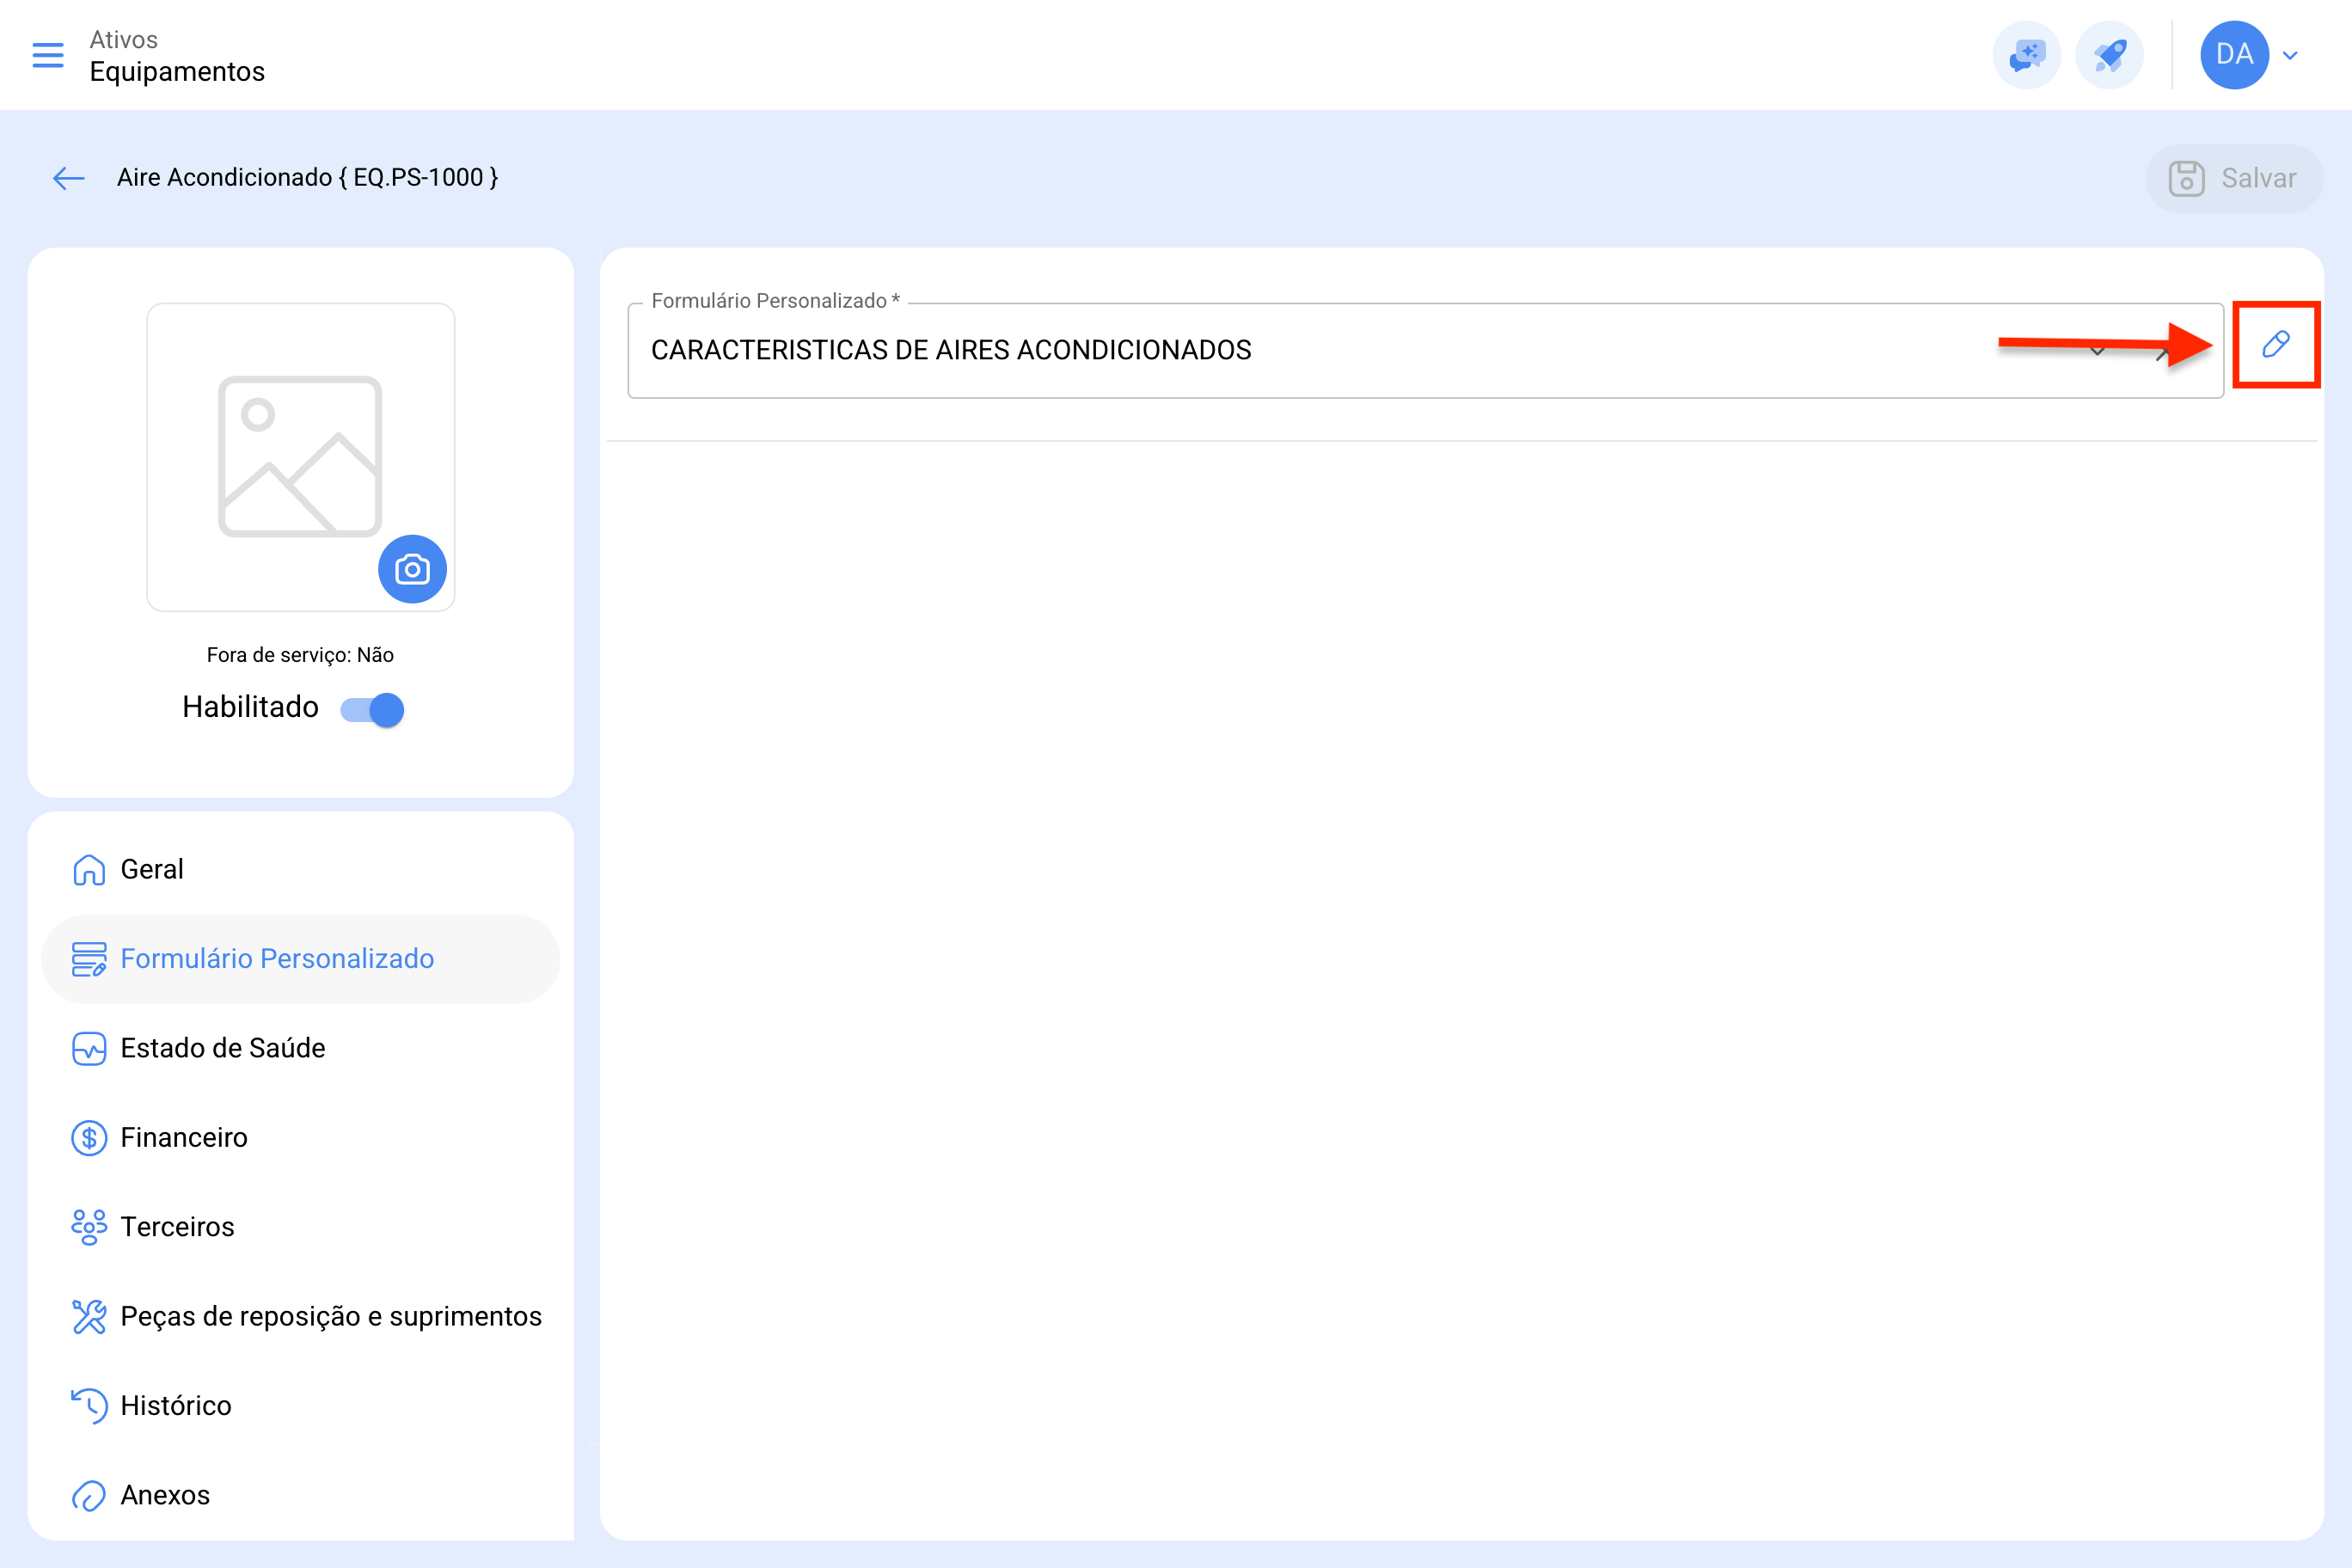
Task: Select Formulário Personalizado menu item
Action: point(300,959)
